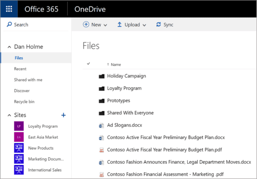
Task: Open the Prototypes folder name
Action: point(119,101)
